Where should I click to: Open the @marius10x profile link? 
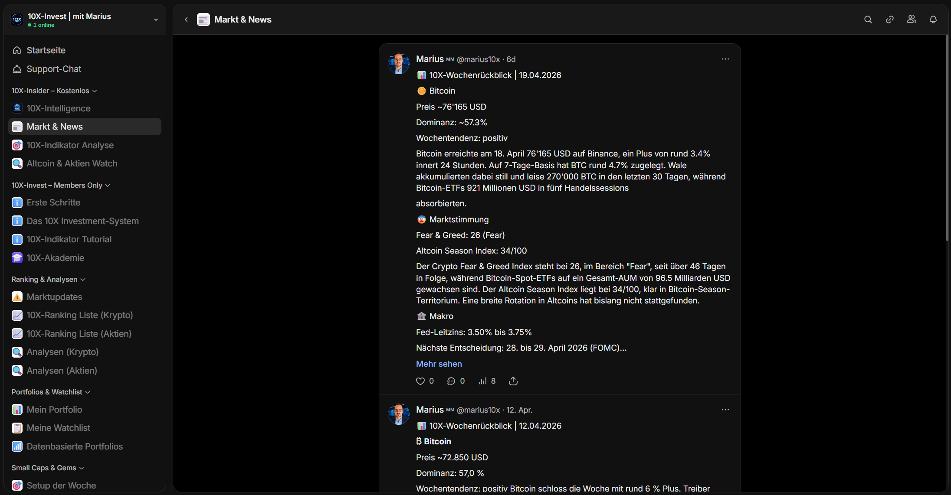click(x=478, y=59)
